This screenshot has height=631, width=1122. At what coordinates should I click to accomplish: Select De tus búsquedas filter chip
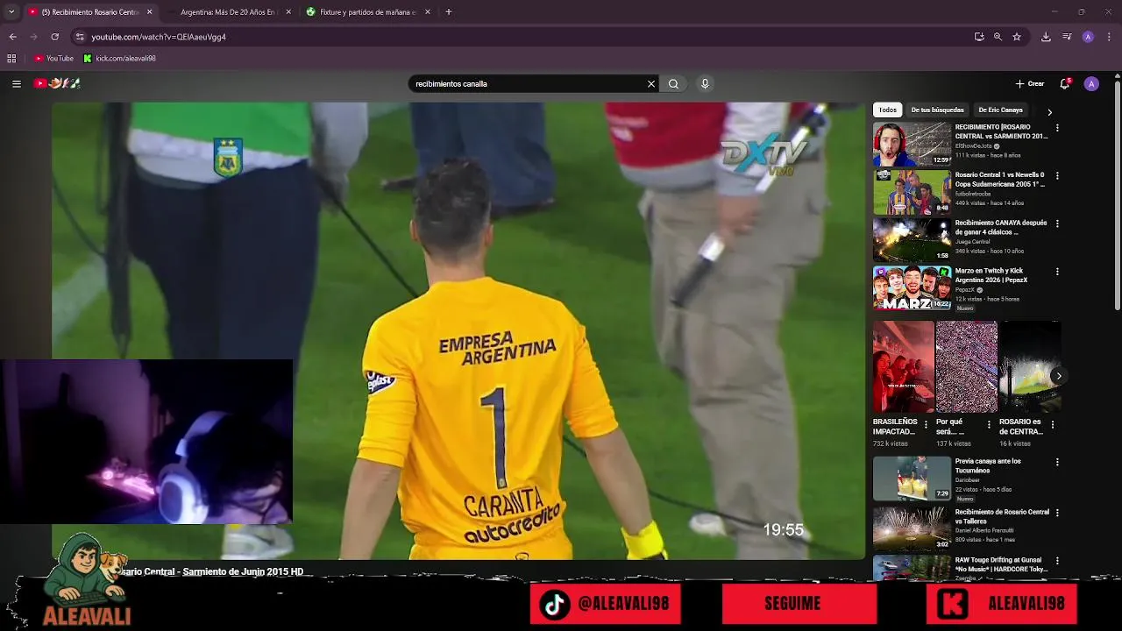pyautogui.click(x=937, y=110)
